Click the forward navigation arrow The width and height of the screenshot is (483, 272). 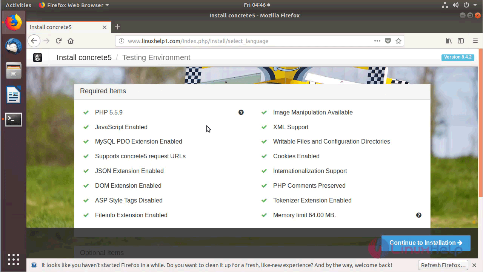[x=46, y=41]
